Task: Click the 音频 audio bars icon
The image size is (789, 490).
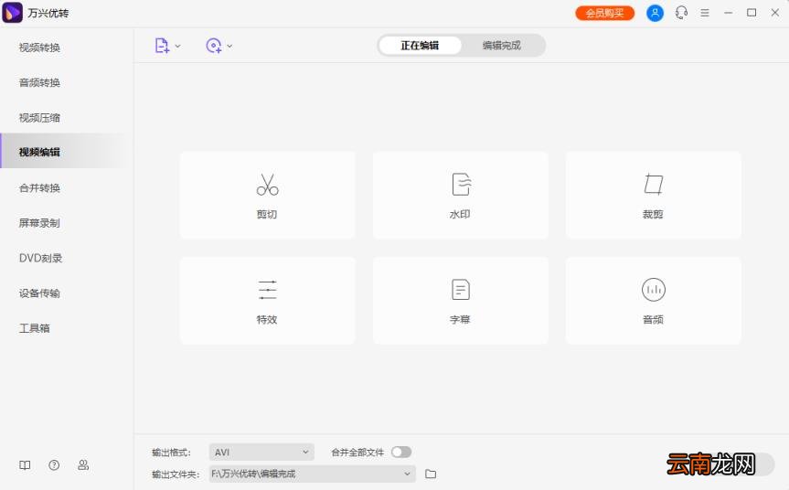Action: tap(653, 289)
